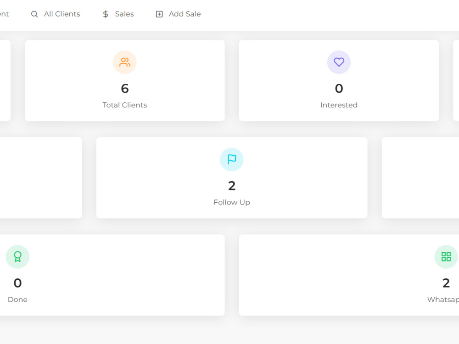Click the 2 count above Follow Up

(x=232, y=186)
